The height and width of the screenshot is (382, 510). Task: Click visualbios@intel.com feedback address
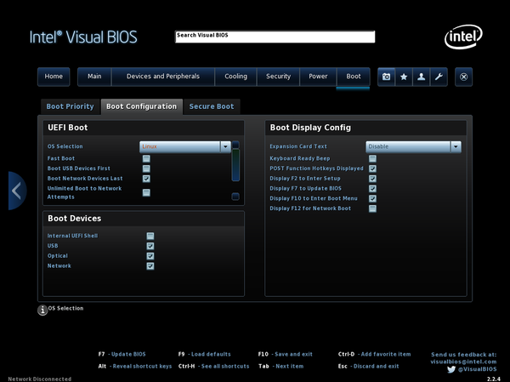(463, 362)
